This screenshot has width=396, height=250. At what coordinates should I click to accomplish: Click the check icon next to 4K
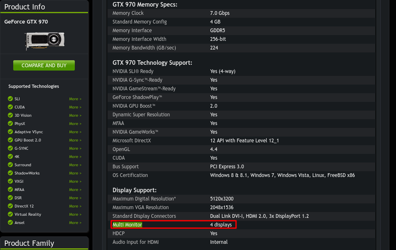click(10, 156)
